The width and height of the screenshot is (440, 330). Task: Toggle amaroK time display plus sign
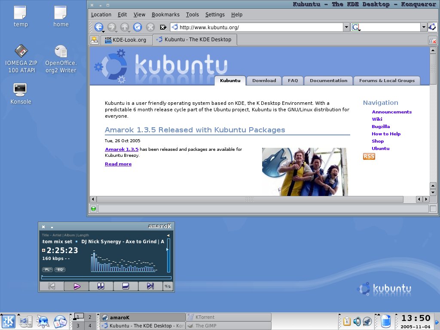click(x=43, y=251)
